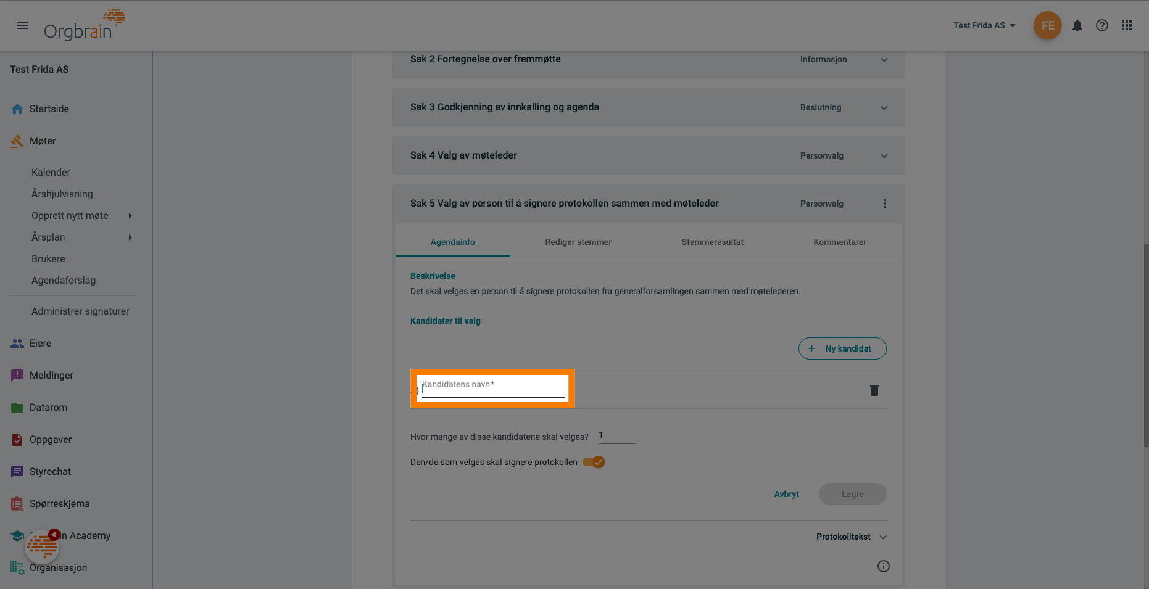Click the Kandidatens navn input field

point(493,389)
